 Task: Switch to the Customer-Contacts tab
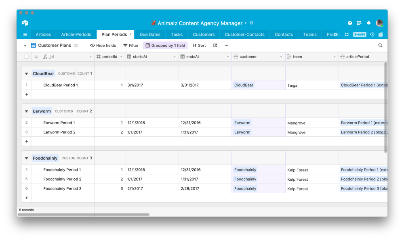coord(245,34)
